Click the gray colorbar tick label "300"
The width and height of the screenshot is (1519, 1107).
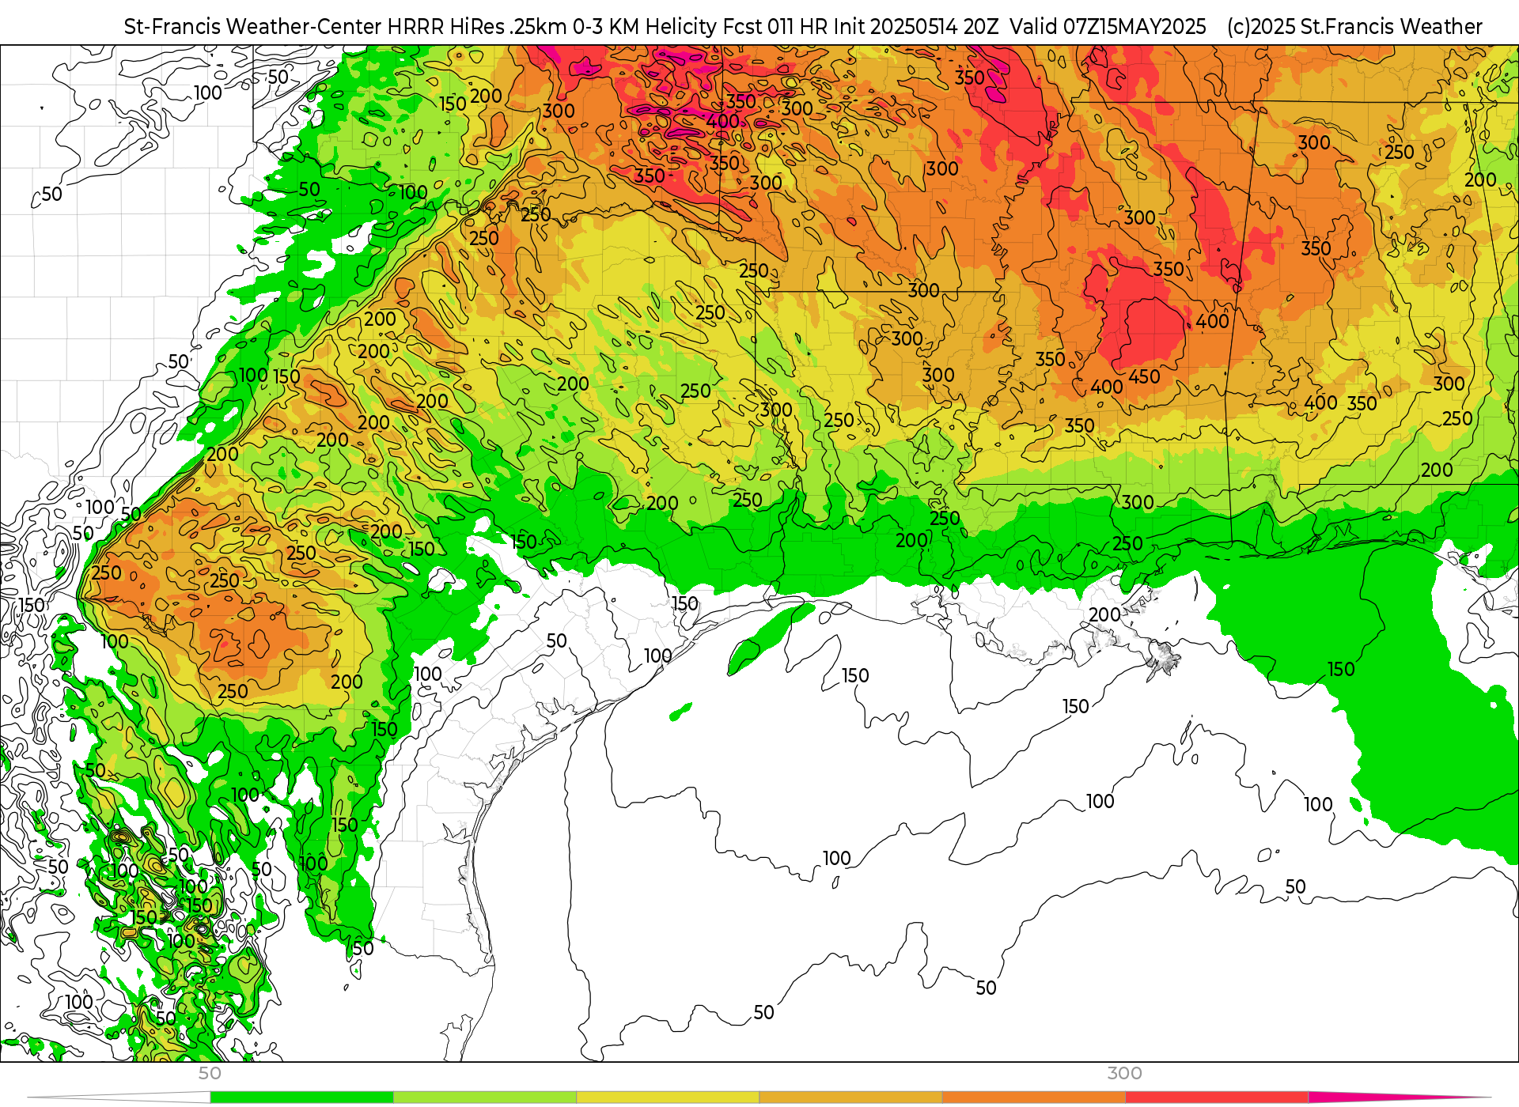click(x=1124, y=1074)
